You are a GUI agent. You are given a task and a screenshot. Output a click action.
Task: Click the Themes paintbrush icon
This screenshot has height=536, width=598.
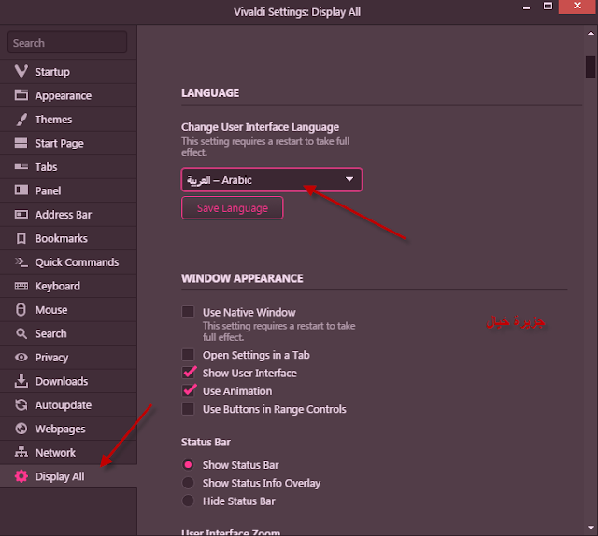coord(21,119)
